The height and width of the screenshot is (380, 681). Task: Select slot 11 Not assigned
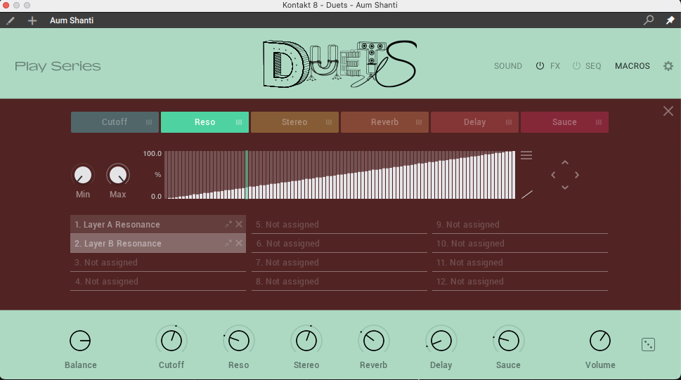[520, 263]
